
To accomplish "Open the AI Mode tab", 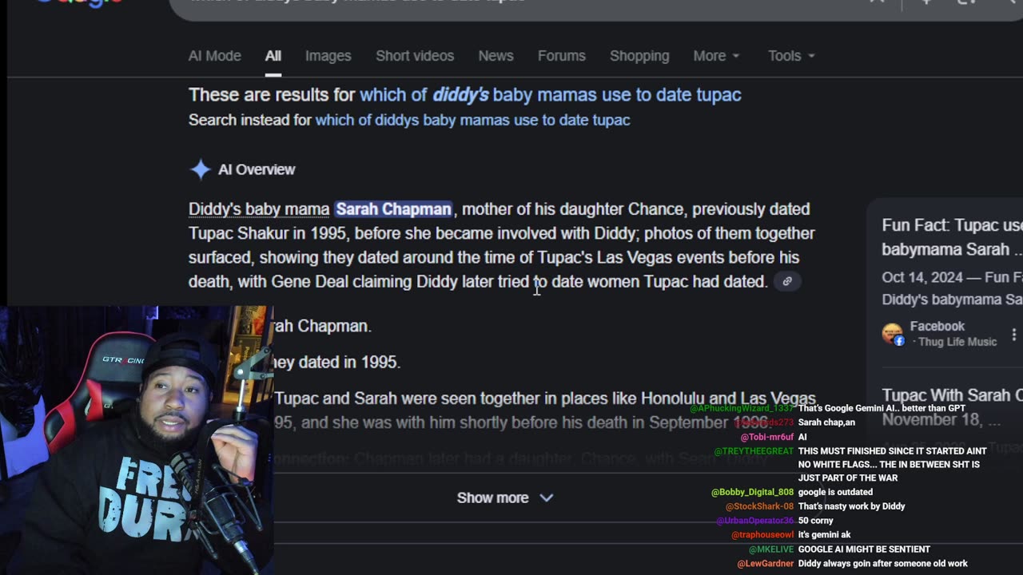I will coord(214,56).
